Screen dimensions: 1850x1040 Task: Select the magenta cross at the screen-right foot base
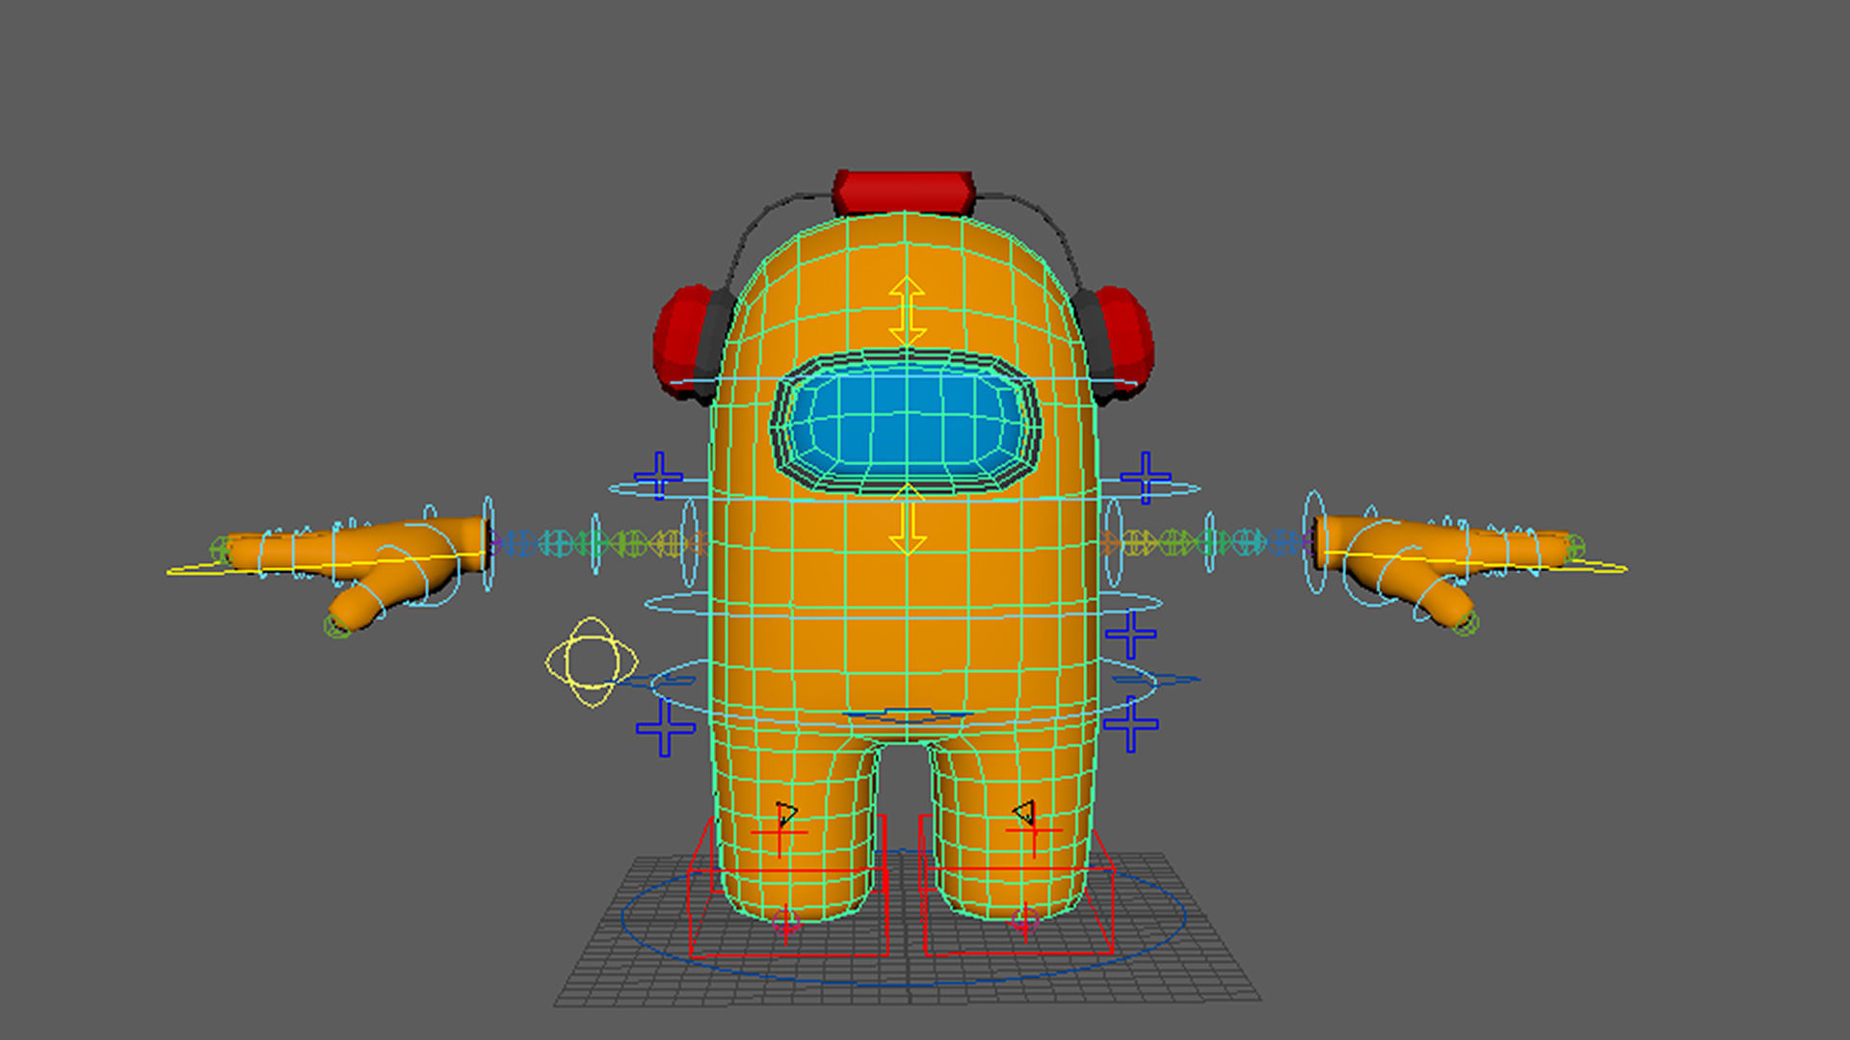(1025, 922)
